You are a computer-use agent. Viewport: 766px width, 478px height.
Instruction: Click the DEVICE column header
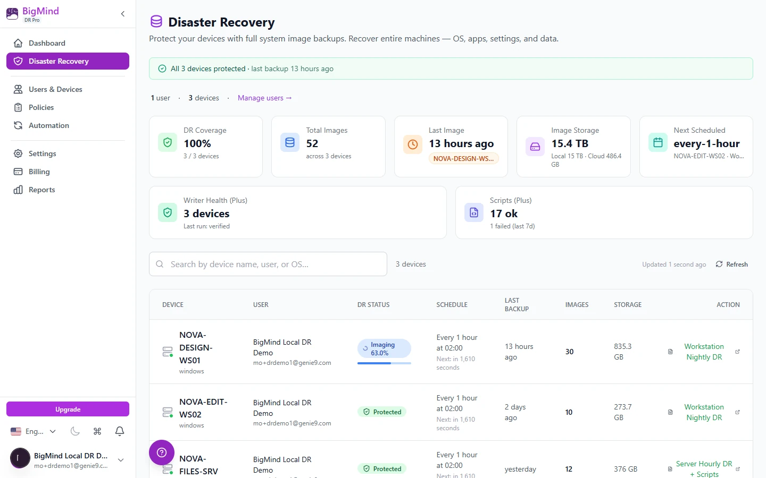(x=173, y=305)
